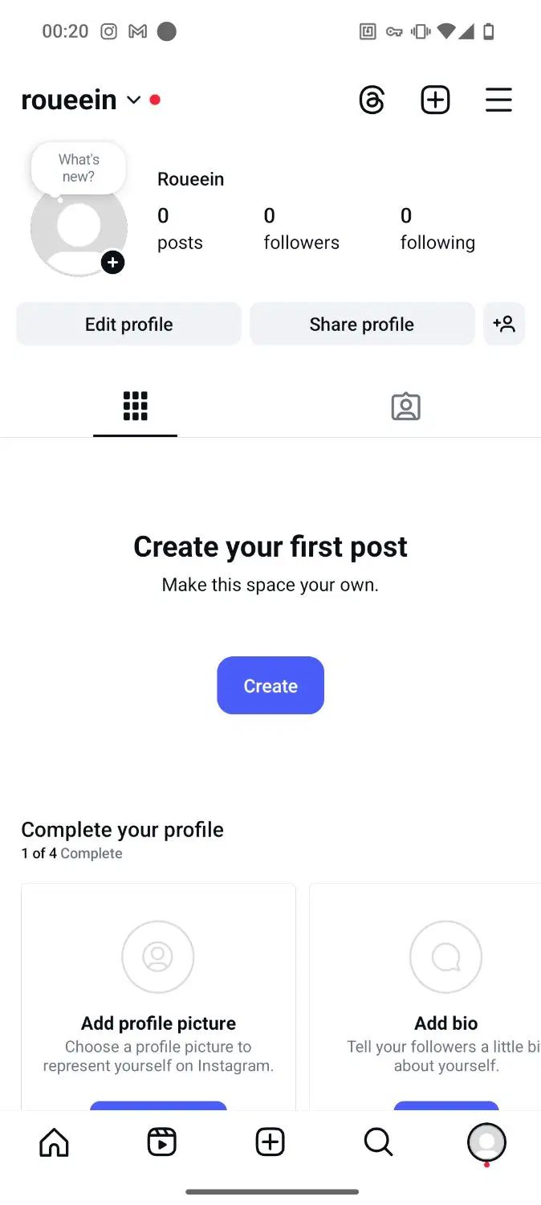Image resolution: width=541 pixels, height=1205 pixels.
Task: Open Reels from bottom navigation
Action: (162, 1142)
